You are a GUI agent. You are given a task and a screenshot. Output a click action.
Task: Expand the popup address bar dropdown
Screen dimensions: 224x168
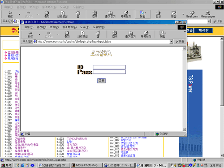pyautogui.click(x=171, y=41)
